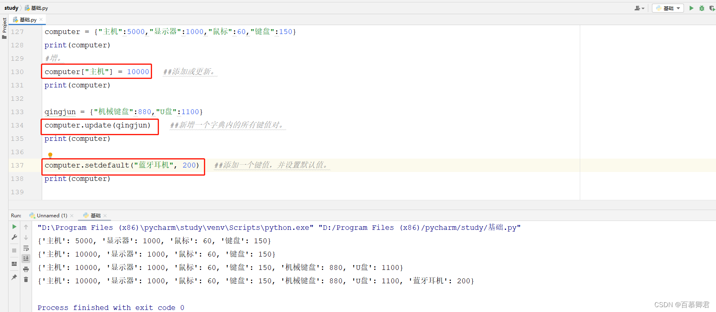This screenshot has width=716, height=312.
Task: Run with coverage using the shield icon
Action: [712, 8]
